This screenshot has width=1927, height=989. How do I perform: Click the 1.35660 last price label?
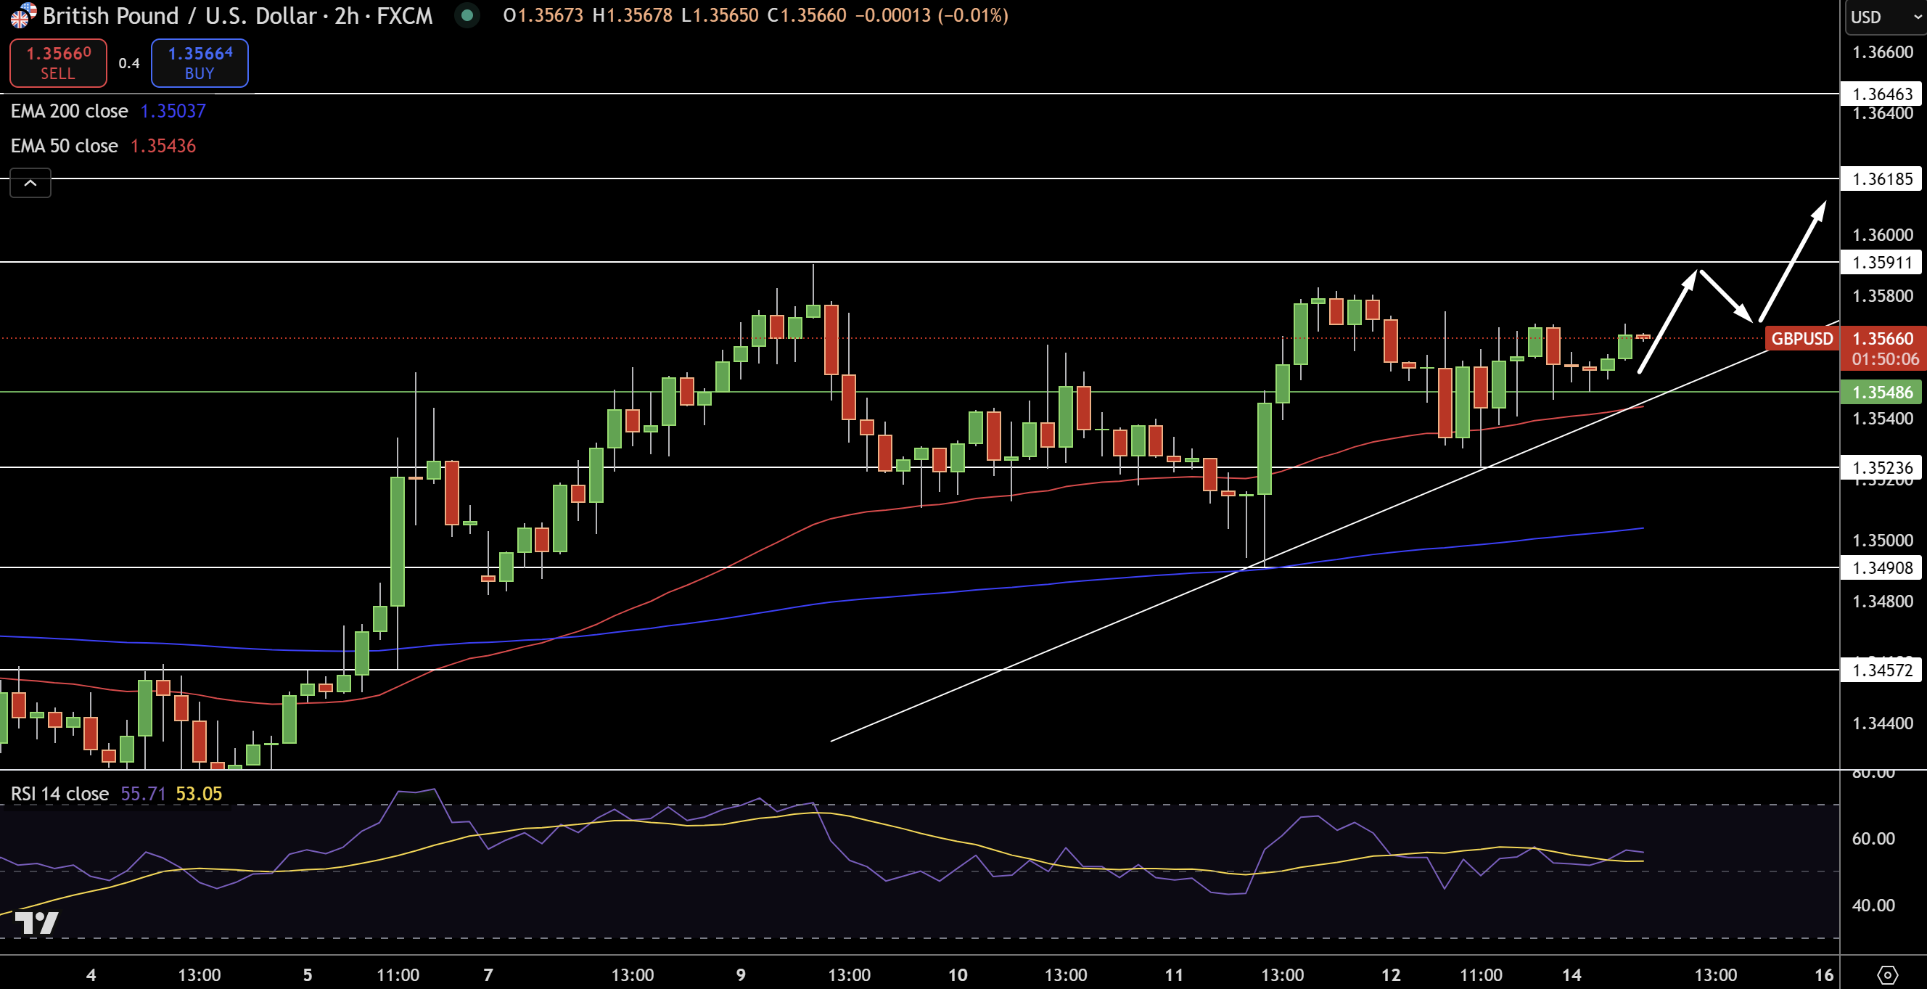coord(1882,339)
